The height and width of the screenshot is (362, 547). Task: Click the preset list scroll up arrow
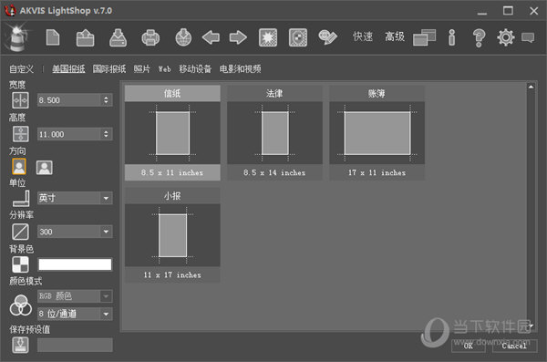pos(531,87)
